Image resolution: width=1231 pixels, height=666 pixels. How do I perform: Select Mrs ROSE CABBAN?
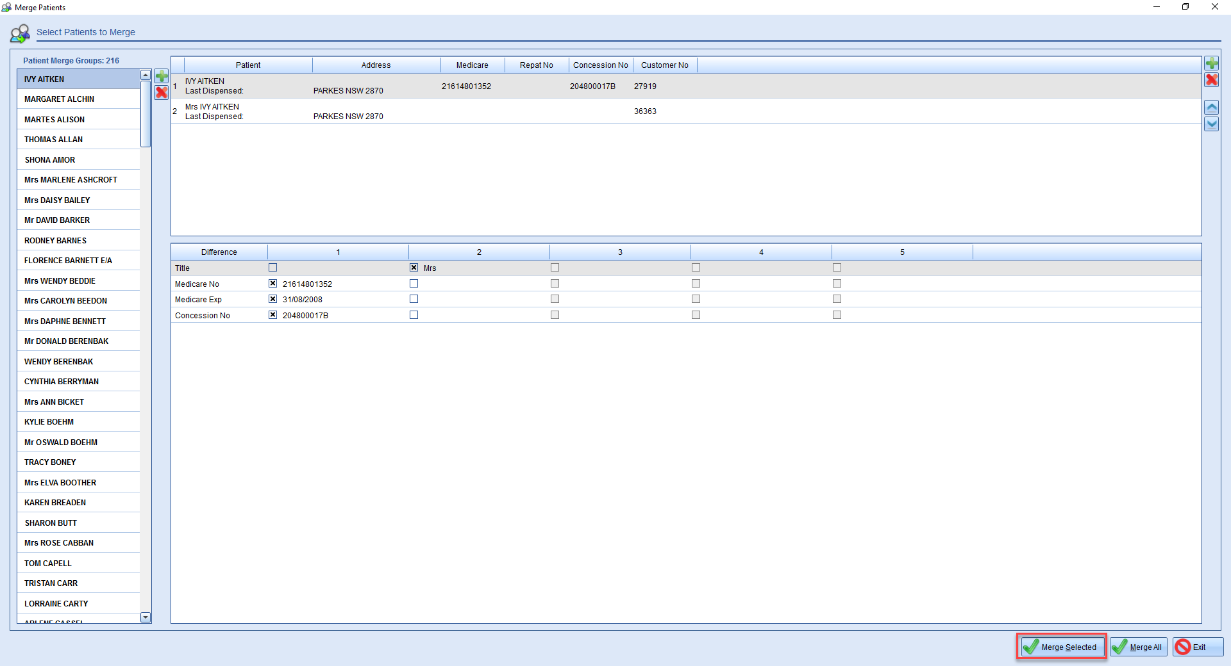tap(78, 543)
